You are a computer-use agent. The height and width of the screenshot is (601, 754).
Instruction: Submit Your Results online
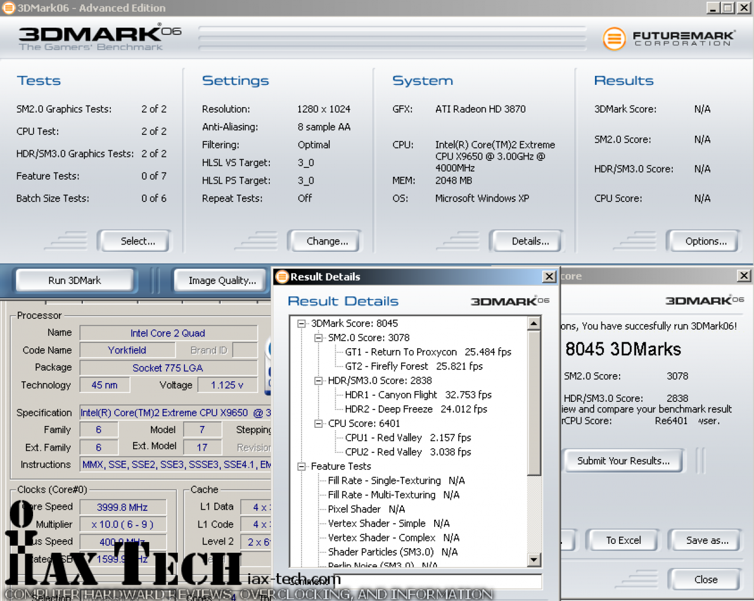pos(623,461)
